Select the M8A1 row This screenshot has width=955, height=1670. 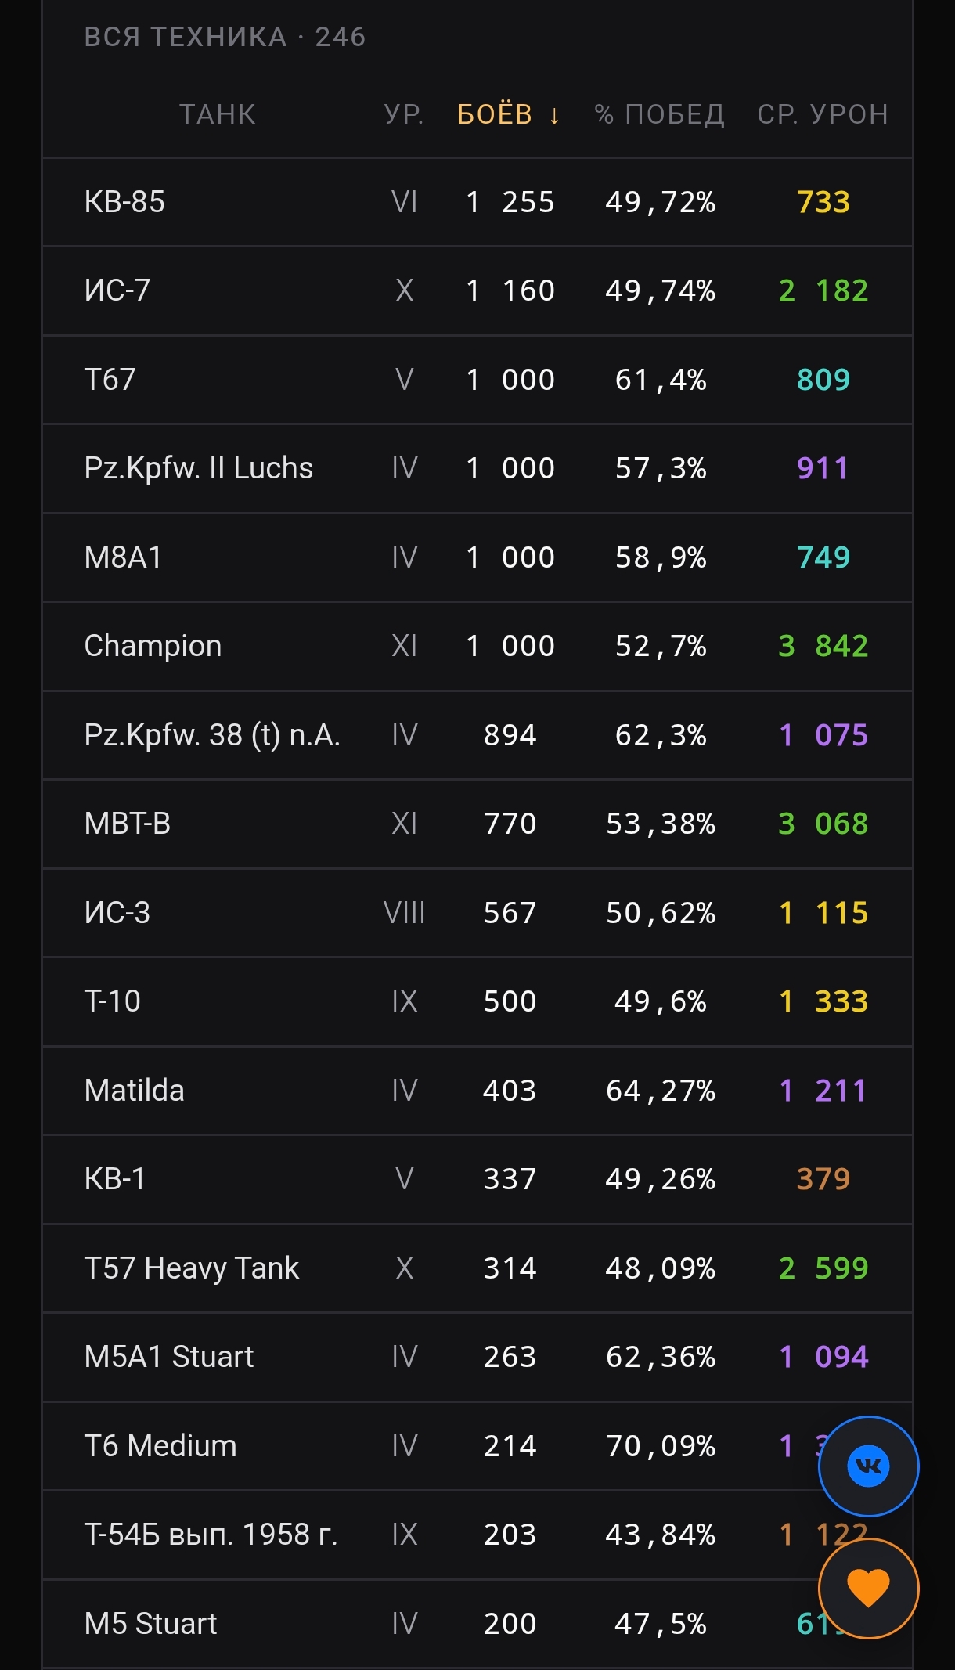click(x=477, y=557)
